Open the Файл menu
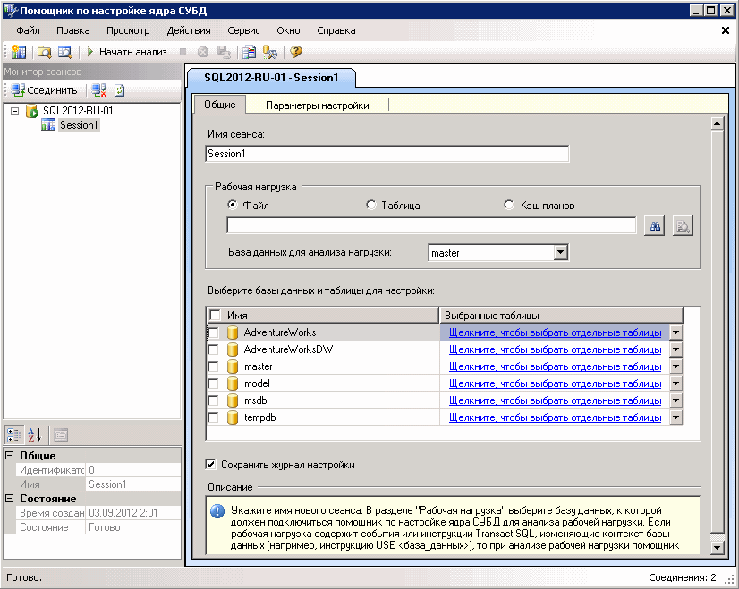 (x=28, y=30)
